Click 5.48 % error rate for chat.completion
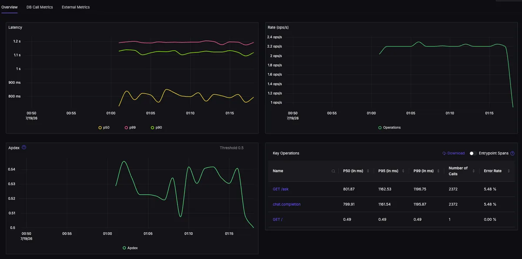 click(490, 204)
